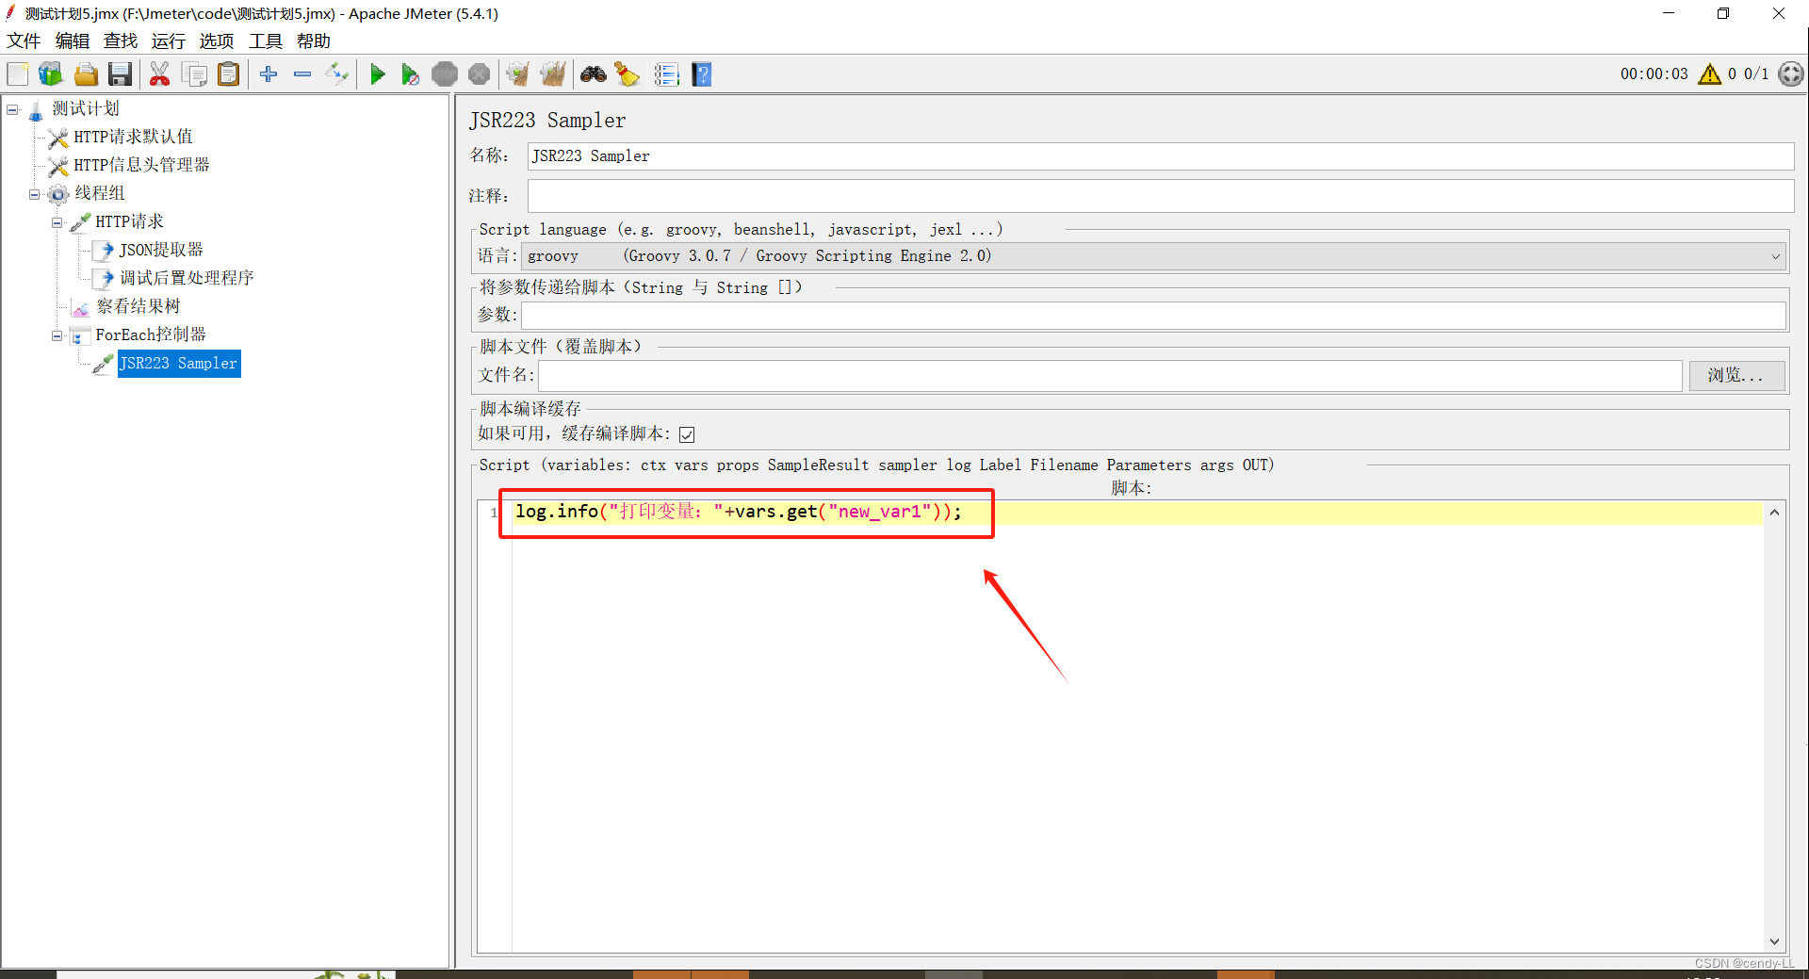Click the warning triangle in the status bar

[1710, 73]
